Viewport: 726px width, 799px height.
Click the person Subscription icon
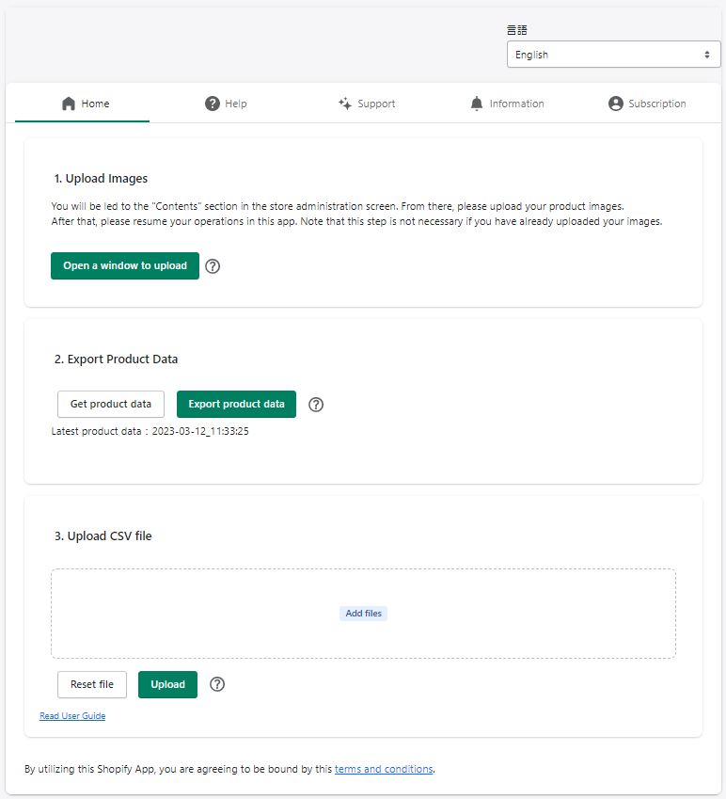[616, 104]
